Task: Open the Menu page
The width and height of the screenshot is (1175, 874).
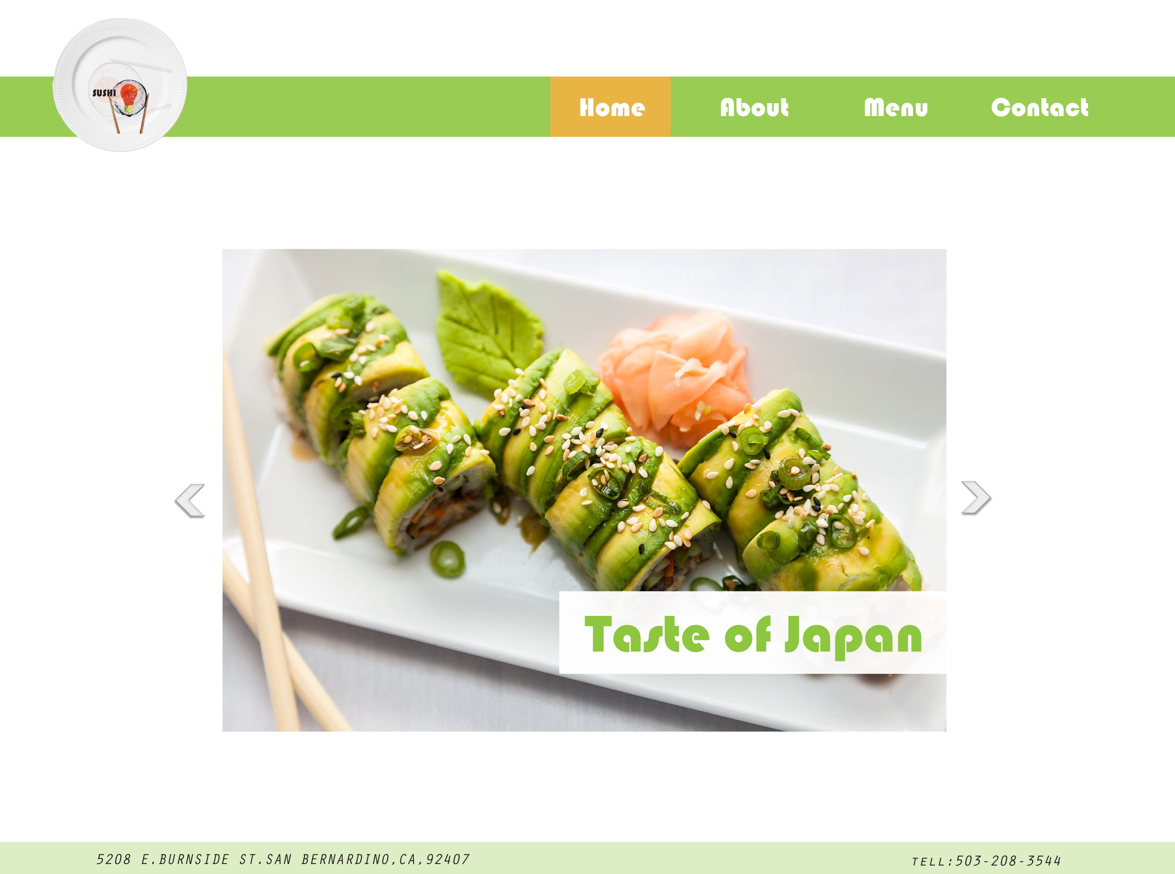Action: tap(895, 108)
